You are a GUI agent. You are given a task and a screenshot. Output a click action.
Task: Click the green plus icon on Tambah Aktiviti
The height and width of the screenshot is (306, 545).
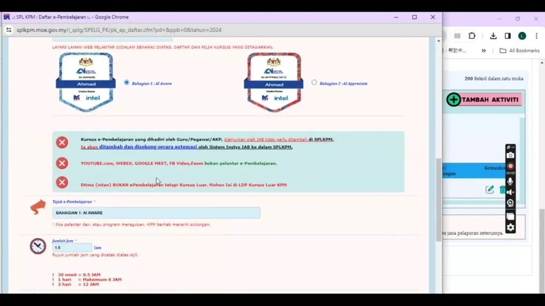[x=453, y=99]
